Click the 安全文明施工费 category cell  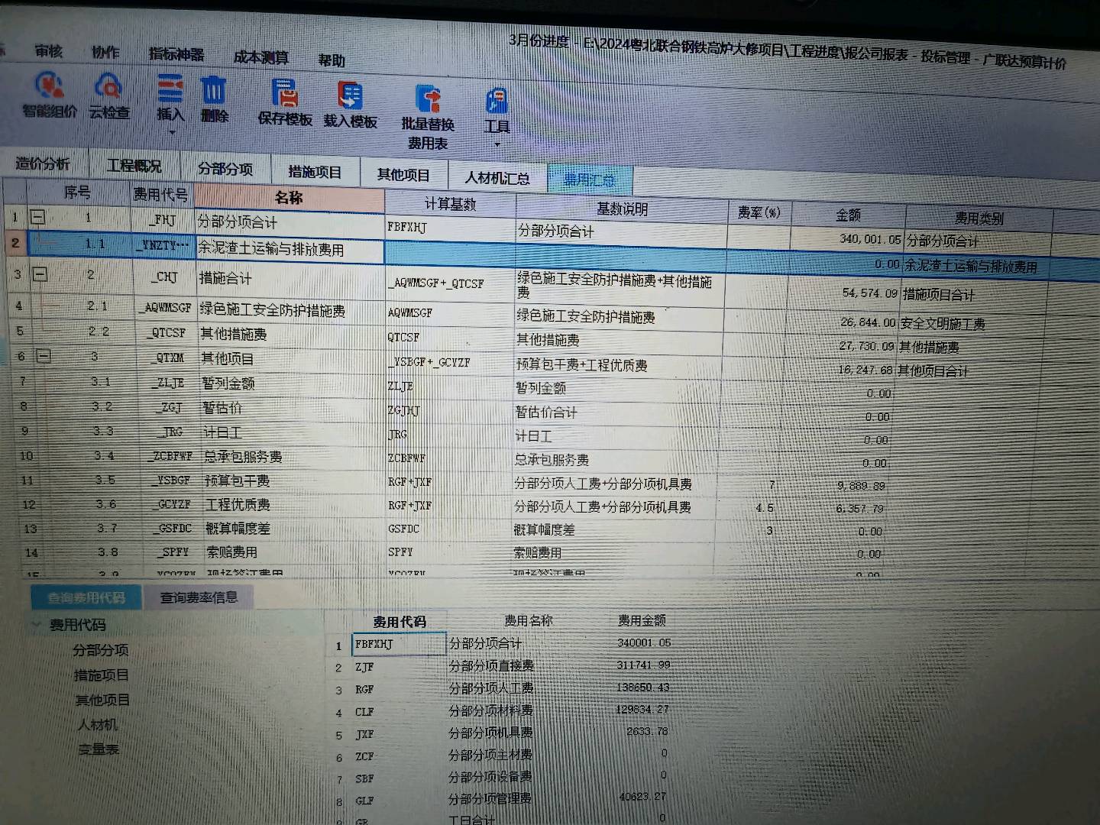(x=975, y=323)
